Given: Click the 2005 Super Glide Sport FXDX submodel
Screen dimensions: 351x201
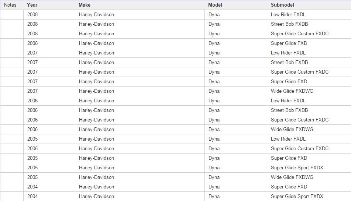Looking at the screenshot, I should tap(297, 168).
